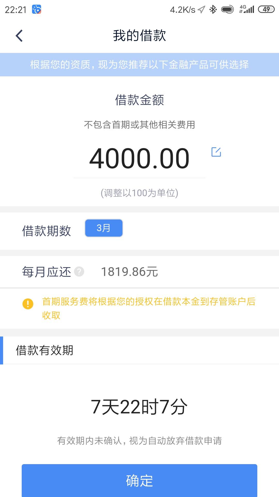Tap the 每月应还 label
The width and height of the screenshot is (279, 497).
tap(47, 272)
